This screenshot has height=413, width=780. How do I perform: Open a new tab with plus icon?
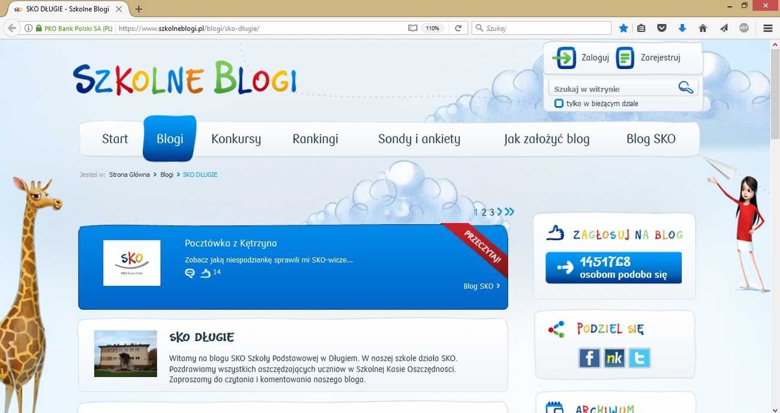coord(139,9)
